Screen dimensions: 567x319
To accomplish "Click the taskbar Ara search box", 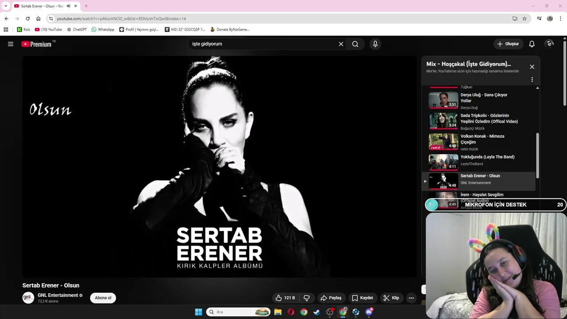I will point(238,312).
